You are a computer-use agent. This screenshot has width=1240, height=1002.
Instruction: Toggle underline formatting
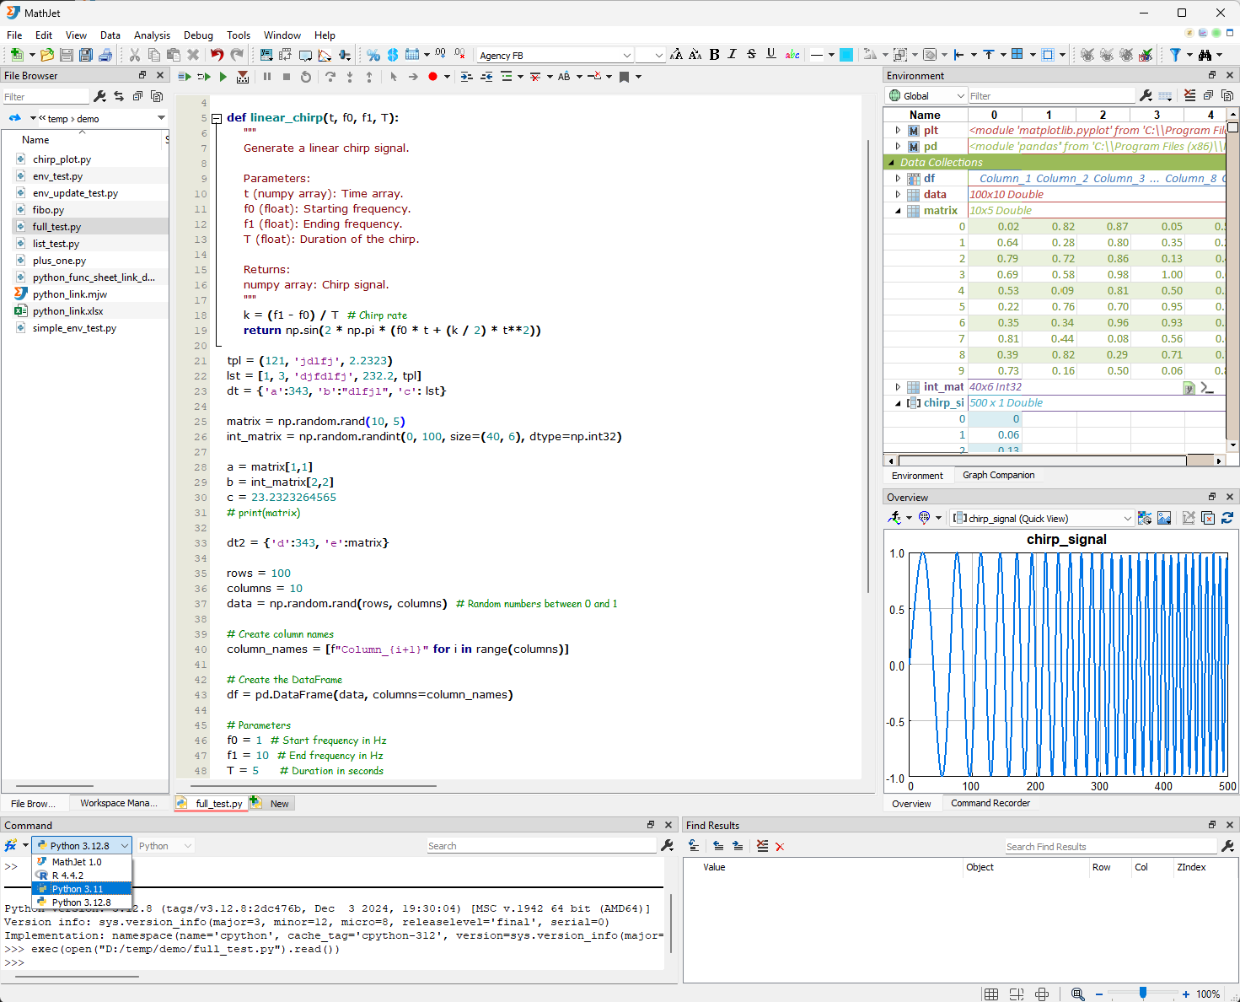(770, 55)
